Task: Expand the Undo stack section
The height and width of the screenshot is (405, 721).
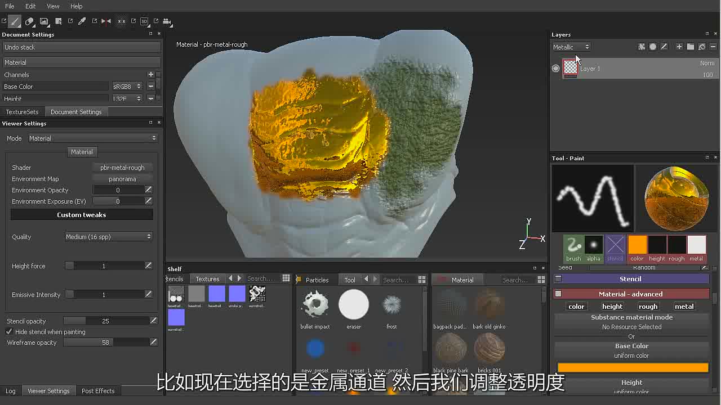Action: 81,47
